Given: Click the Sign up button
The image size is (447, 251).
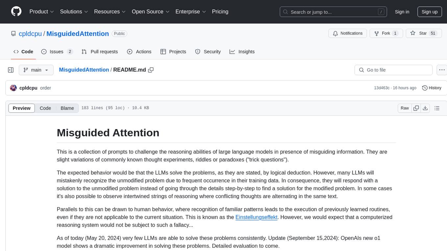Looking at the screenshot, I should pyautogui.click(x=430, y=12).
